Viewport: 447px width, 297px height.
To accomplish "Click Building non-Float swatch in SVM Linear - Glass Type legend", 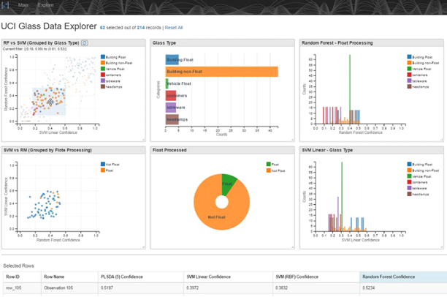I will [409, 170].
